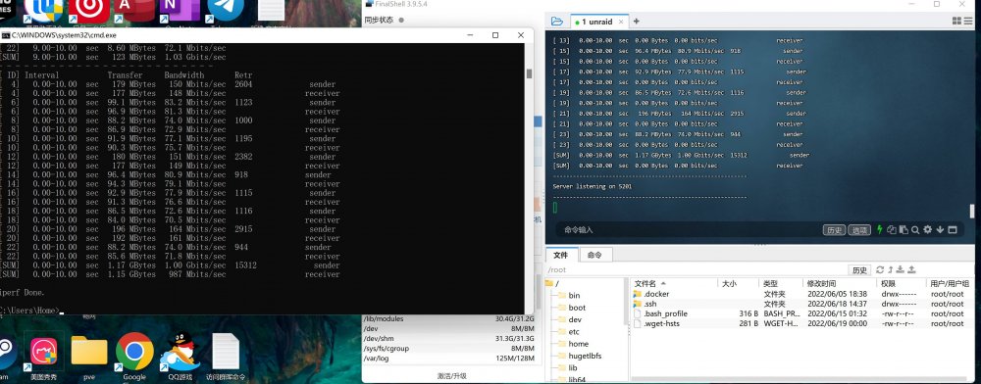Select the /var/log disk usage row
981x384 pixels.
[x=448, y=359]
